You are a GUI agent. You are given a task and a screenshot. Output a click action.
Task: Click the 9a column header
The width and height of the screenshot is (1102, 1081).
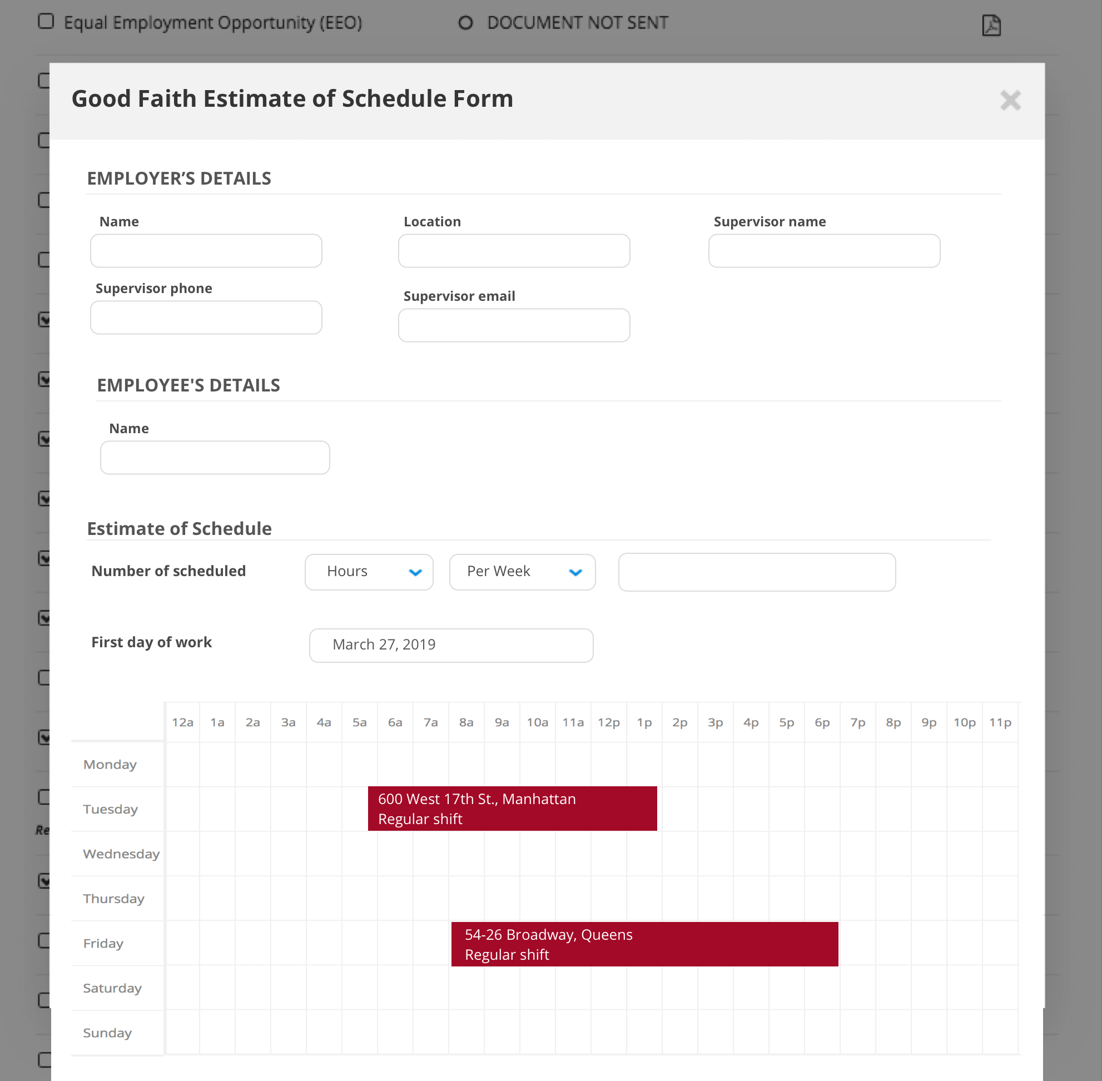coord(502,723)
